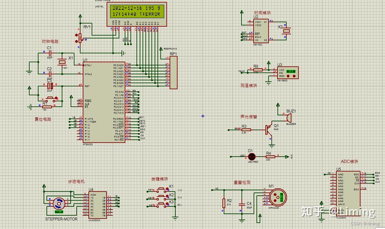Screen dimensions: 385x229
Task: Select capacitor C1 in clock circuit
Action: tap(49, 53)
